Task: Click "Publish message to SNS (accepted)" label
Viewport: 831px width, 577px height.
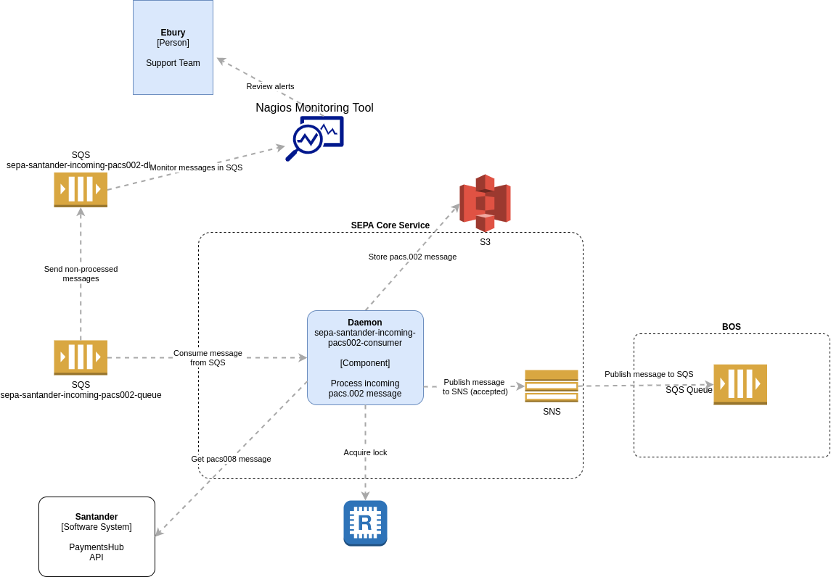Action: pyautogui.click(x=475, y=387)
